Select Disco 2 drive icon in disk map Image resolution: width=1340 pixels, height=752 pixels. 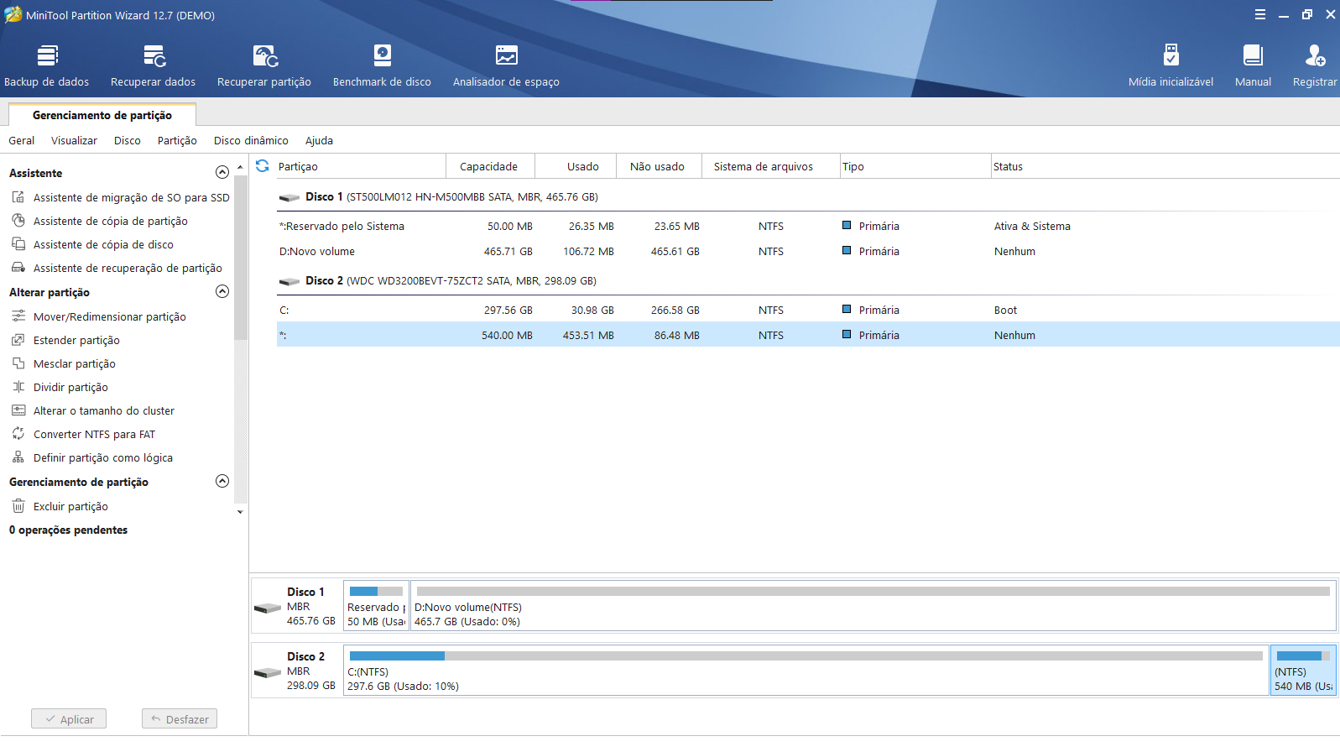click(268, 672)
